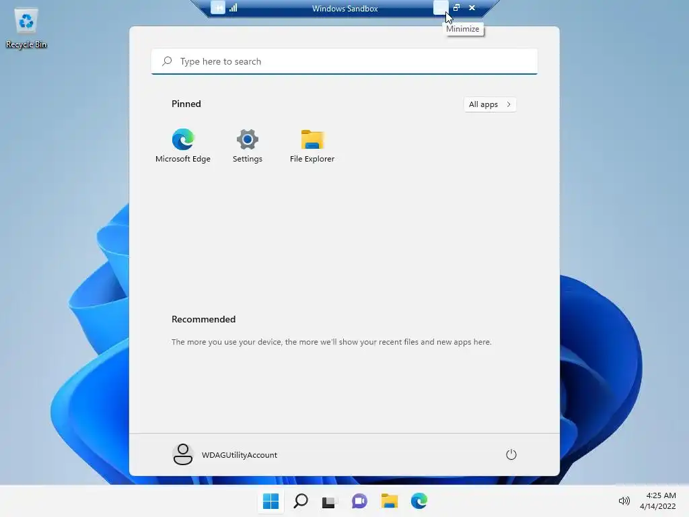Open the pinned Settings app
The width and height of the screenshot is (689, 517).
[x=248, y=146]
